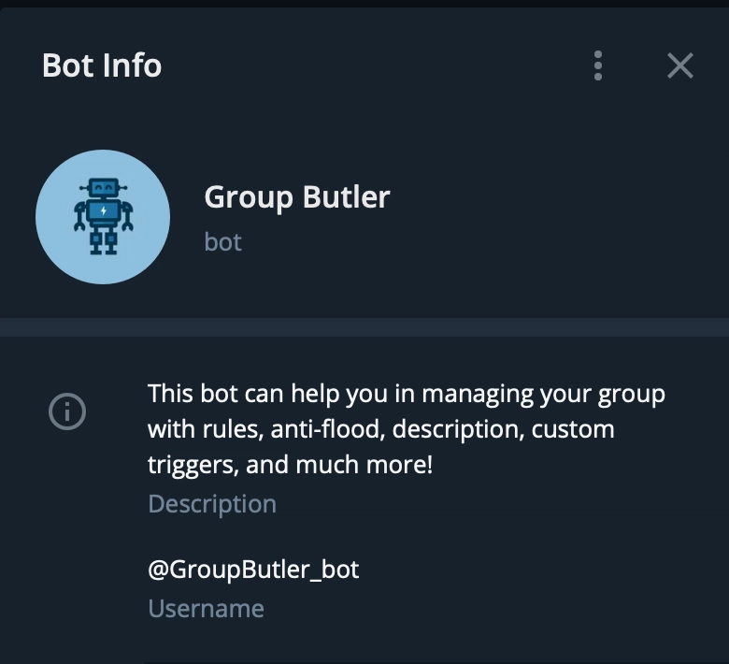Click the info circle icon beside description
The image size is (729, 664).
[x=67, y=411]
